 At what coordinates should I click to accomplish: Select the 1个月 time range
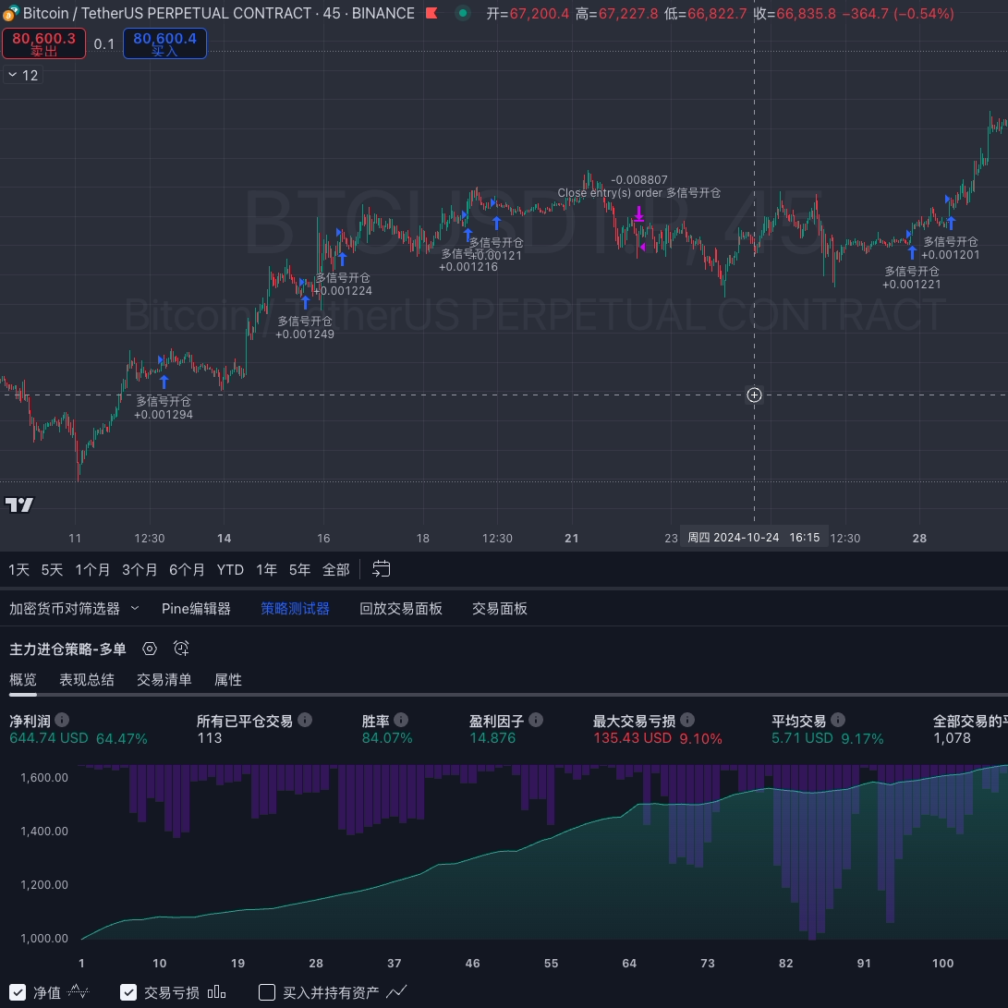click(92, 569)
